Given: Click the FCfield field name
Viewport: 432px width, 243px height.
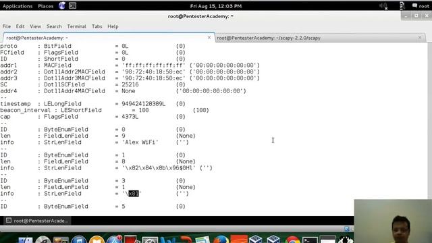Looking at the screenshot, I should tap(12, 53).
